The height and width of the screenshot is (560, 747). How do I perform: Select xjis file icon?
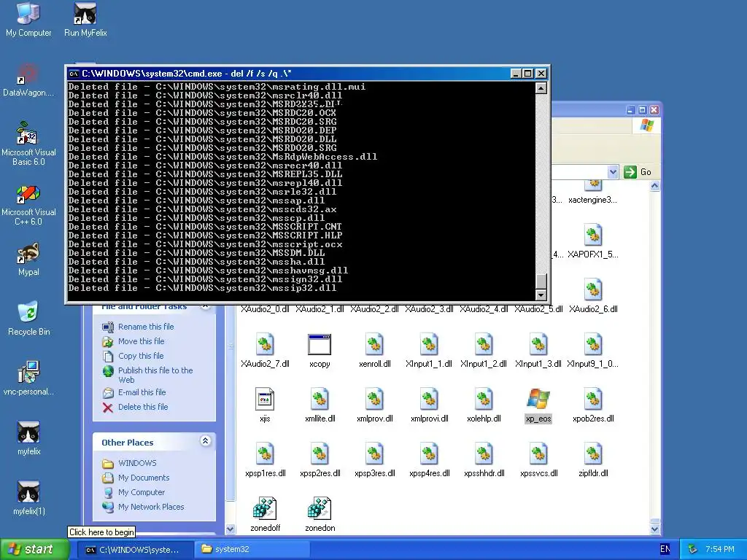[265, 405]
